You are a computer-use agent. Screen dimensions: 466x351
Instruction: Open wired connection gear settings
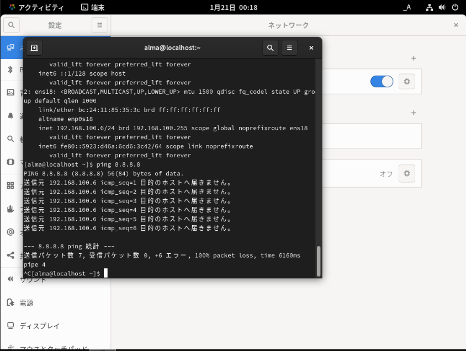point(407,81)
